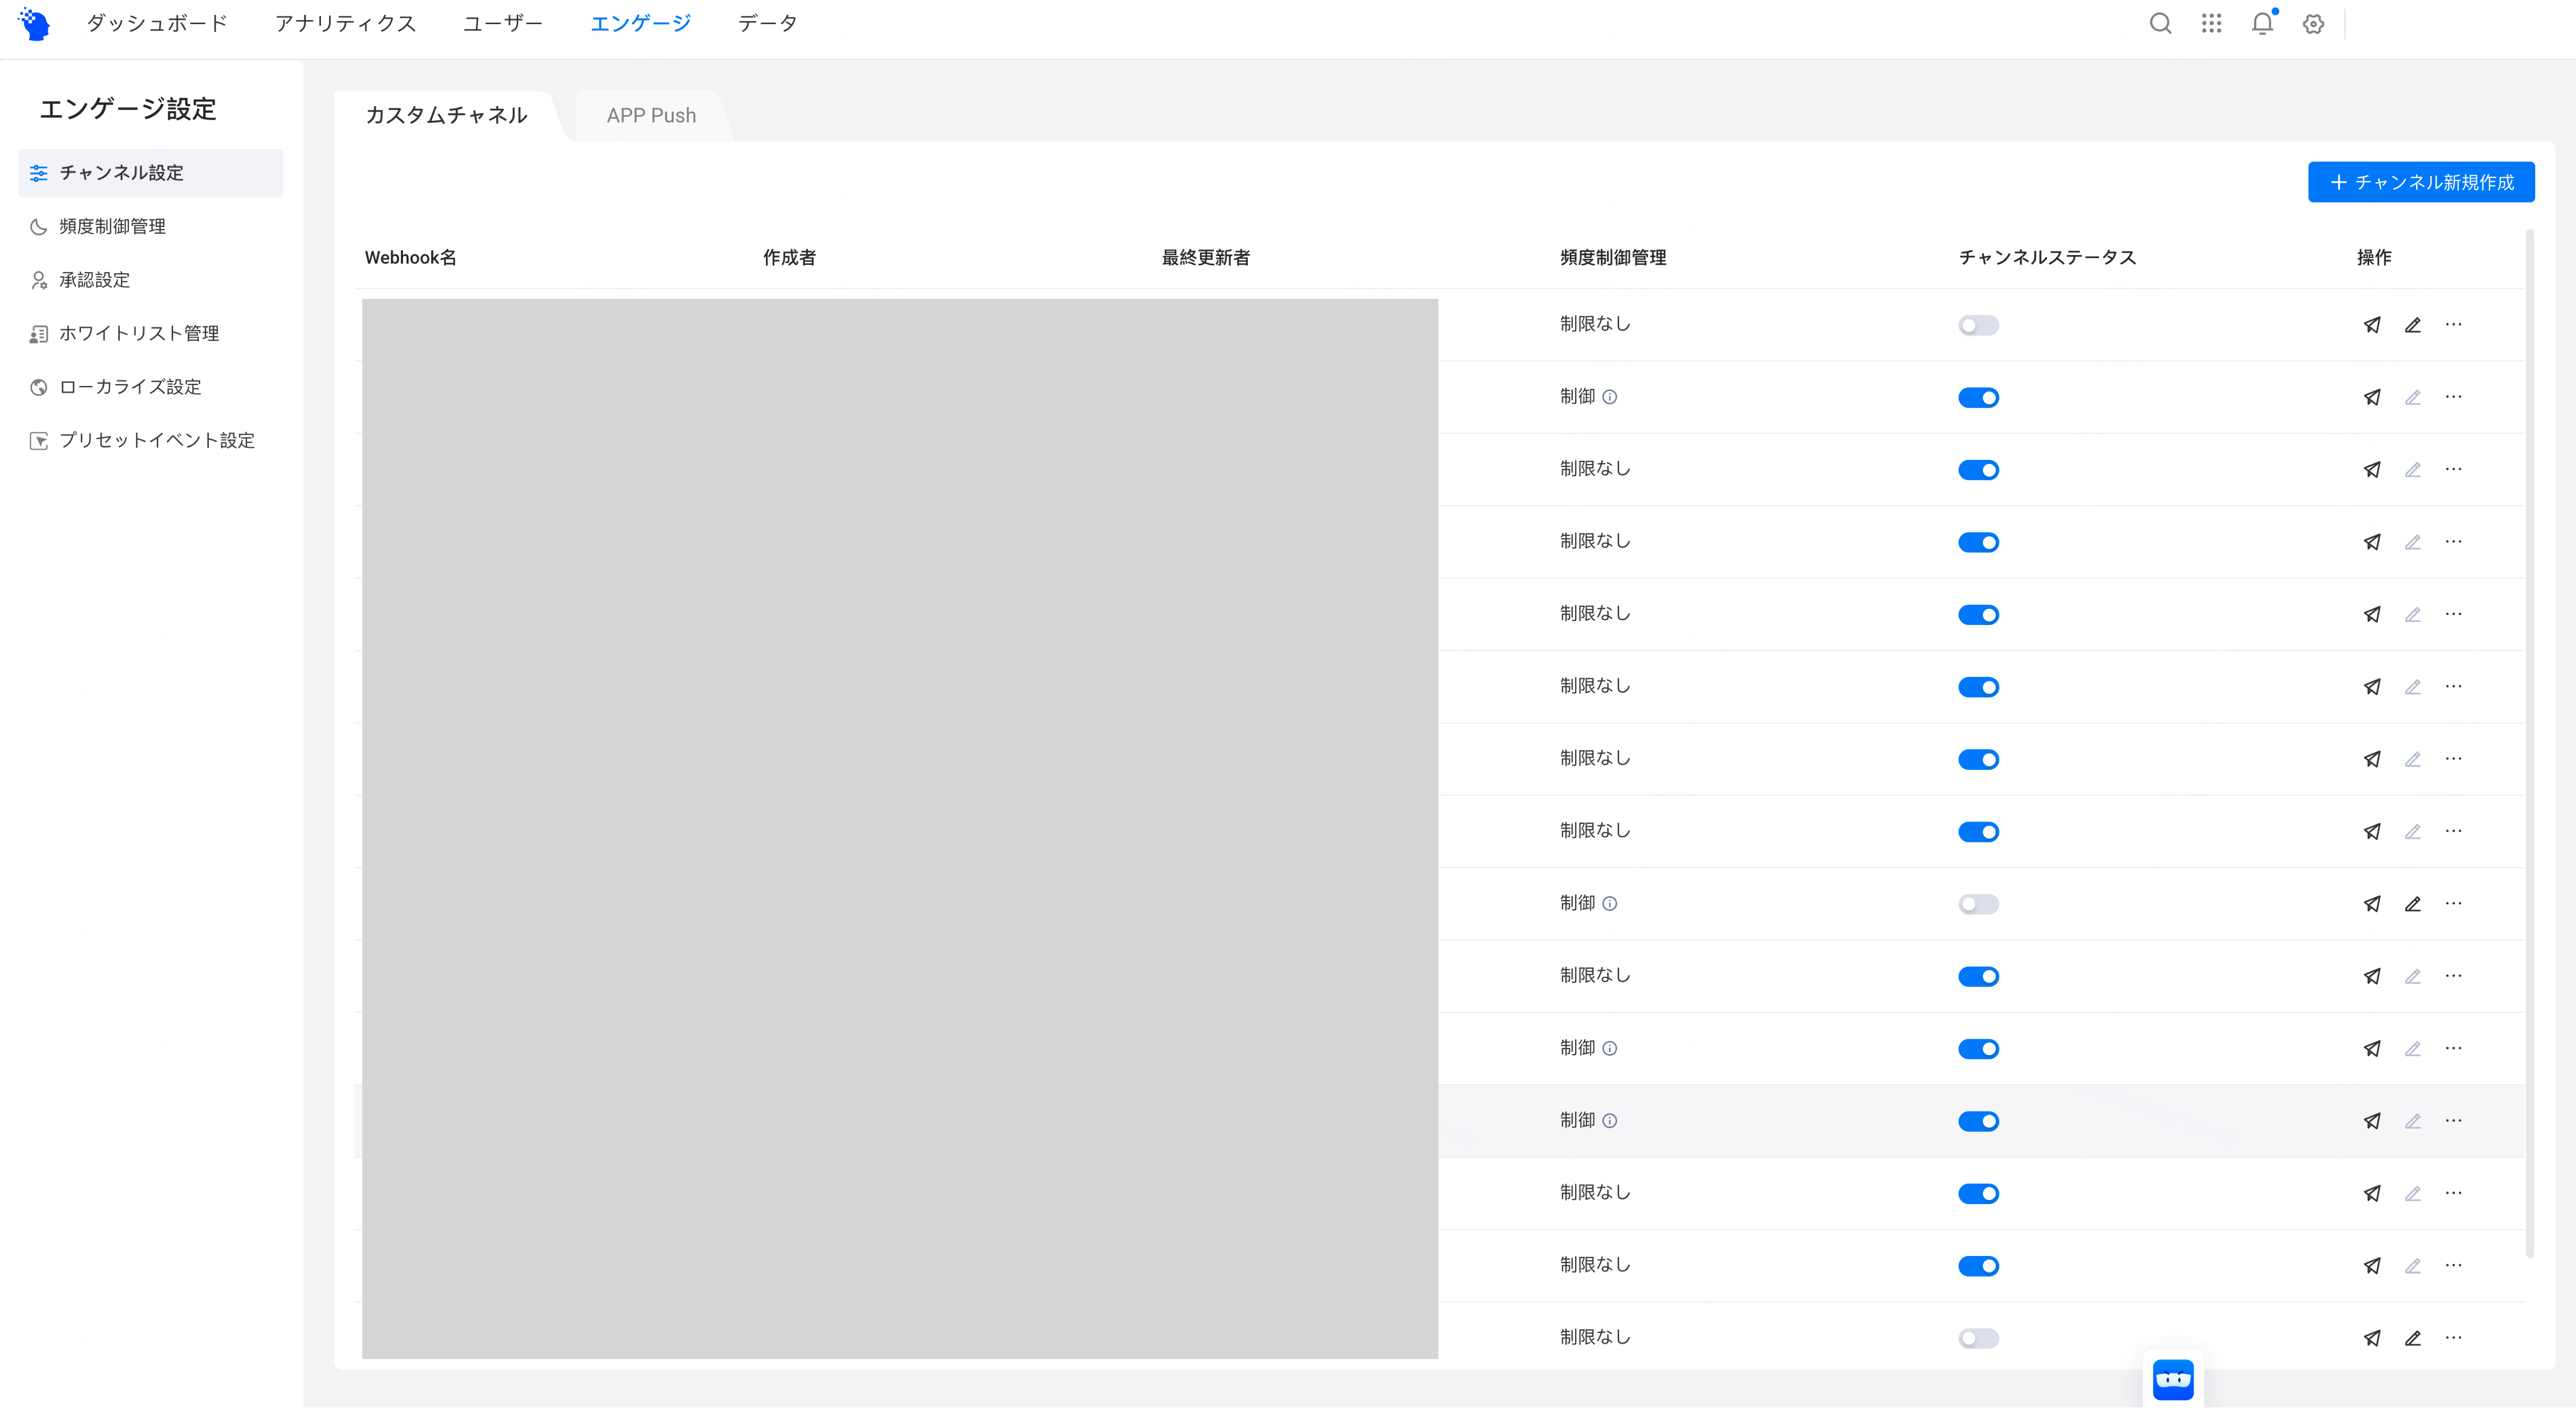Click the paper-plane icon in the second row
Viewport: 2576px width, 1424px height.
(x=2372, y=397)
